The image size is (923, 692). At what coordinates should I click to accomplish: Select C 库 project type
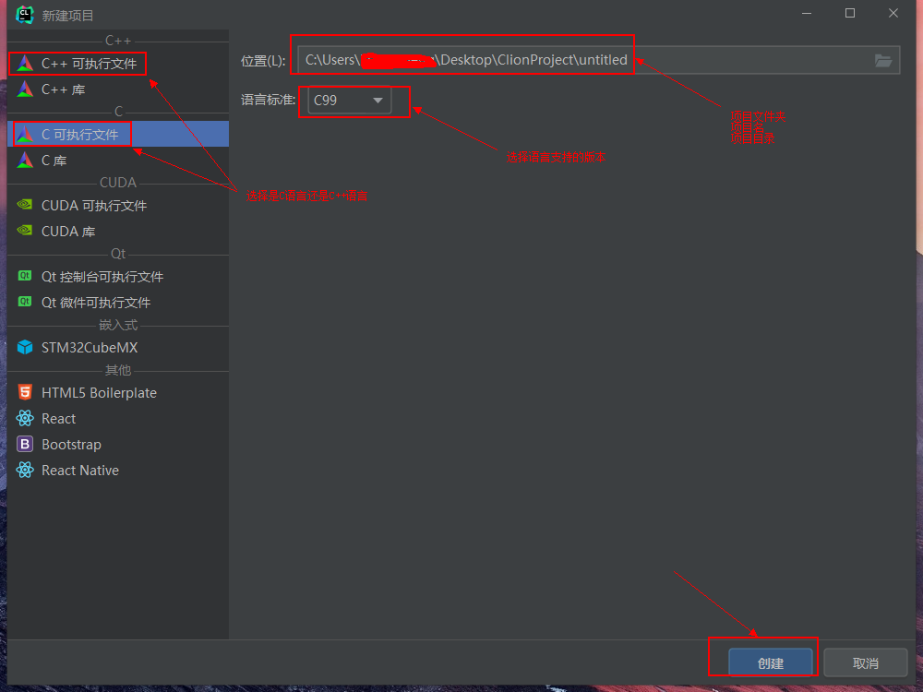pyautogui.click(x=118, y=160)
